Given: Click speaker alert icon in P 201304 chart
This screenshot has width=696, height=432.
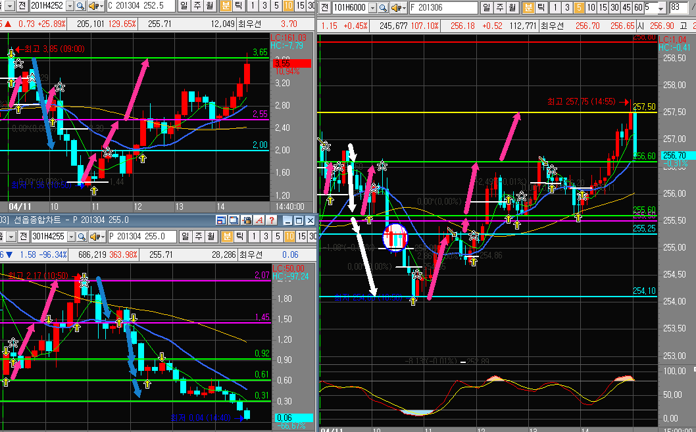Looking at the screenshot, I should pyautogui.click(x=94, y=237).
